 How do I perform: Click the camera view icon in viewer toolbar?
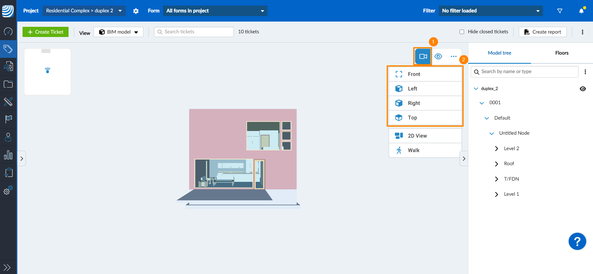coord(423,56)
